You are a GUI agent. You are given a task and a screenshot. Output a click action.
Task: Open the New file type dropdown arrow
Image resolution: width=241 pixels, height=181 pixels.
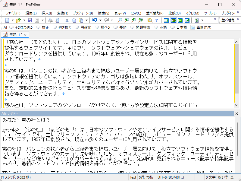point(13,20)
